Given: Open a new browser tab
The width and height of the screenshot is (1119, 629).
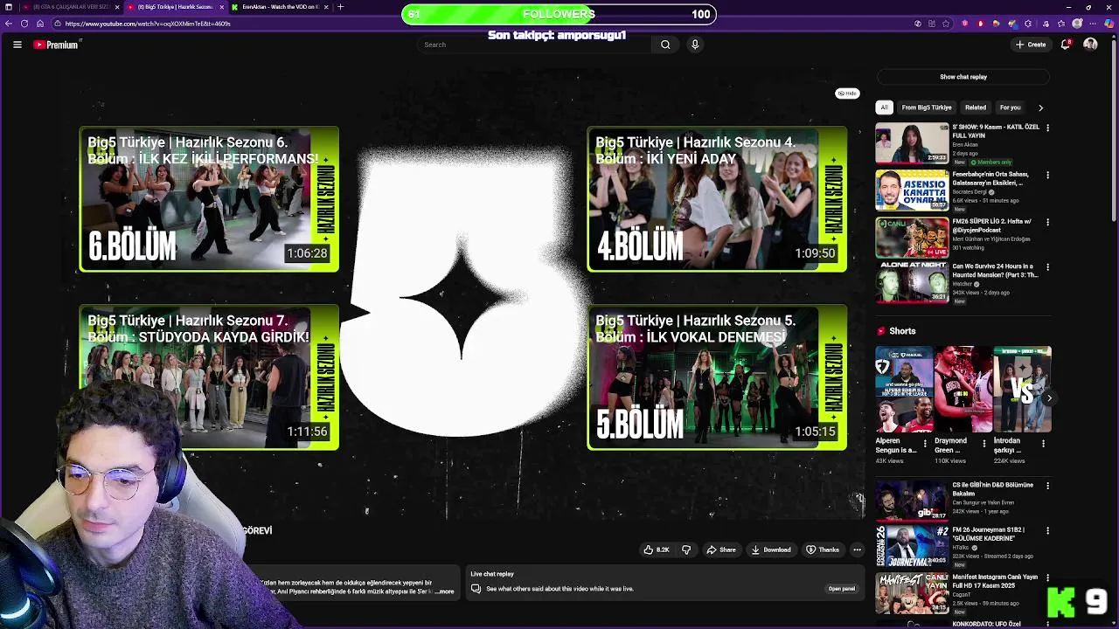Looking at the screenshot, I should point(340,7).
